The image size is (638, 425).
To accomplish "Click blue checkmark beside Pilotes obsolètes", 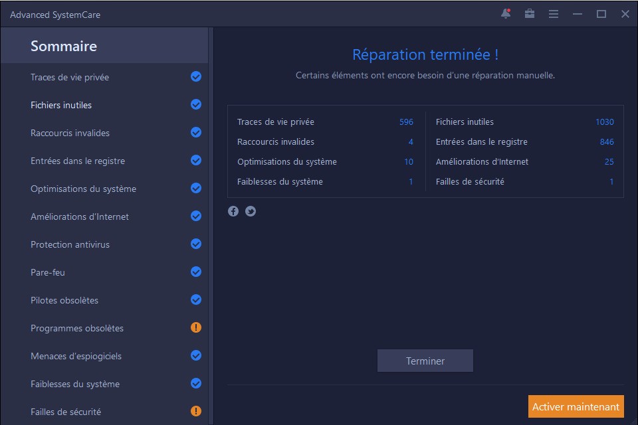I will [195, 299].
